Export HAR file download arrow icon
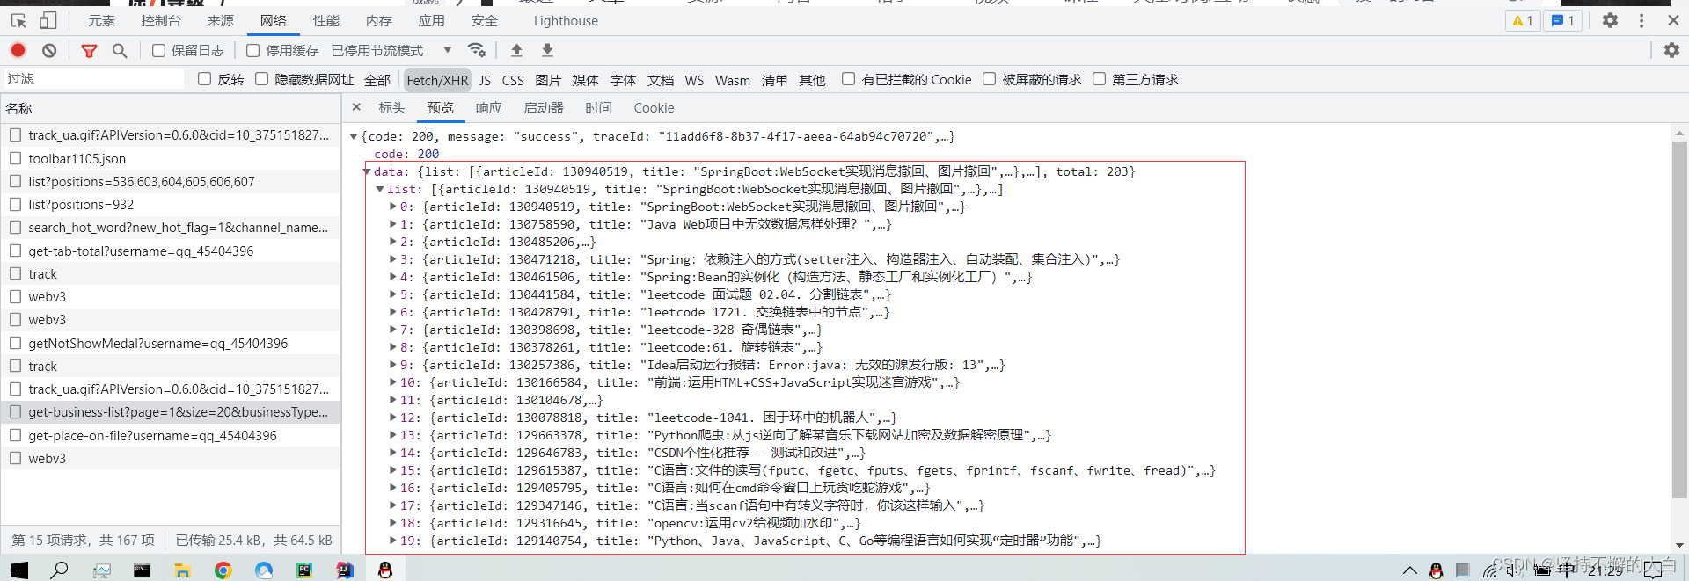The width and height of the screenshot is (1689, 581). pyautogui.click(x=547, y=50)
